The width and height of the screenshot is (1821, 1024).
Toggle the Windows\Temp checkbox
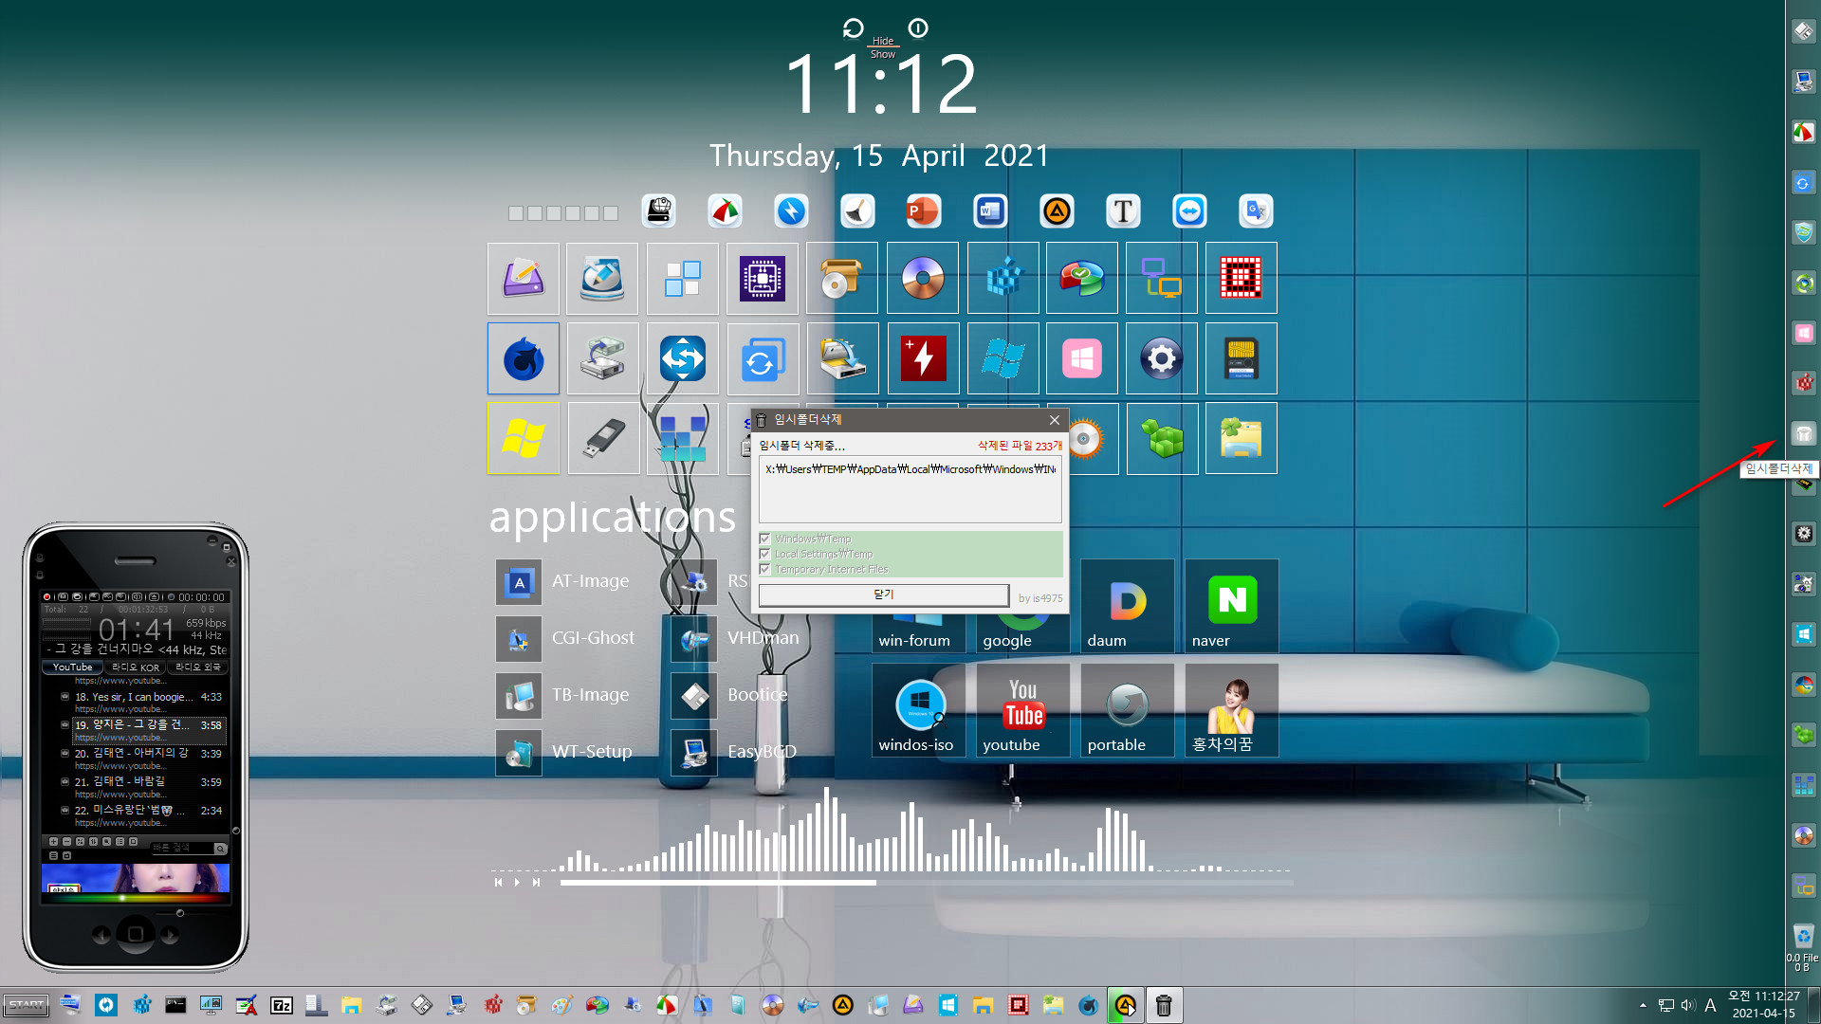coord(764,539)
